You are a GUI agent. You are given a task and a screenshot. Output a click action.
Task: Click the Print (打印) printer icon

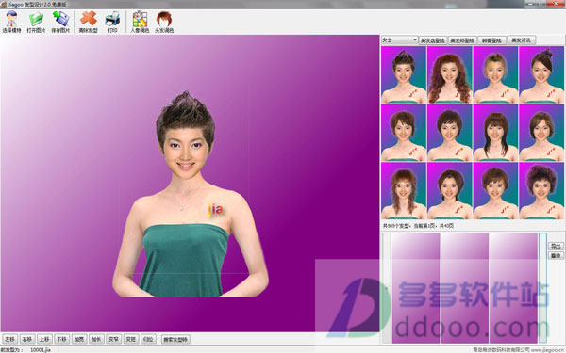pos(112,22)
